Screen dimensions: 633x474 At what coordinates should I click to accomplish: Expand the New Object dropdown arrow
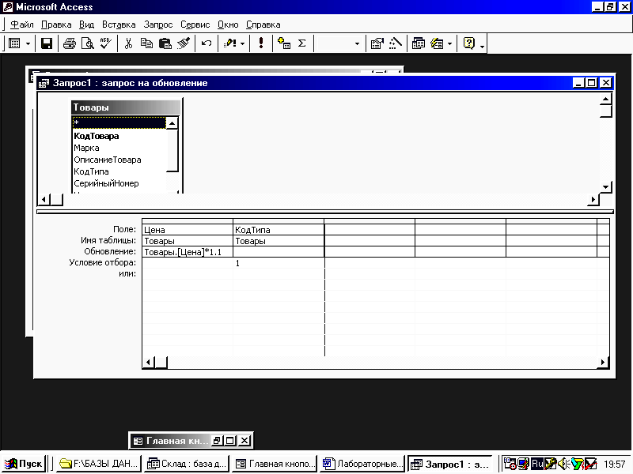(x=449, y=43)
